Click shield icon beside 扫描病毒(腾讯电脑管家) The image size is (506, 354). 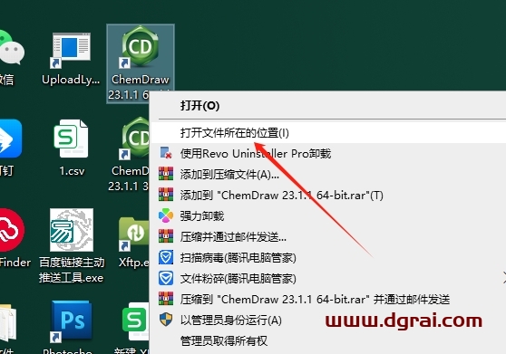pyautogui.click(x=166, y=257)
